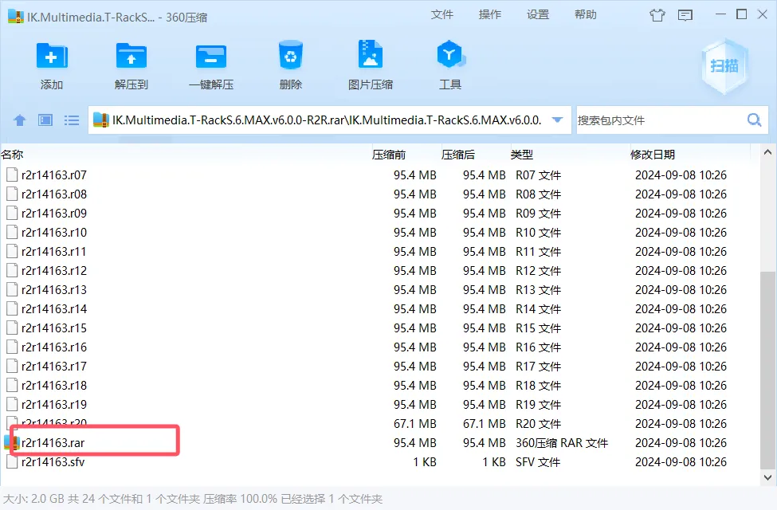
Task: Click the search magnifier icon
Action: 752,120
